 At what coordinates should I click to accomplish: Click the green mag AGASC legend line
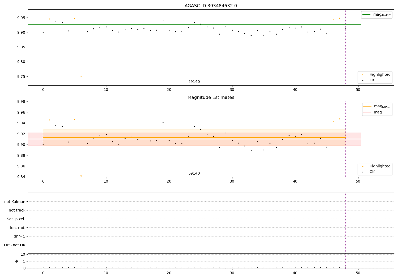coord(367,15)
